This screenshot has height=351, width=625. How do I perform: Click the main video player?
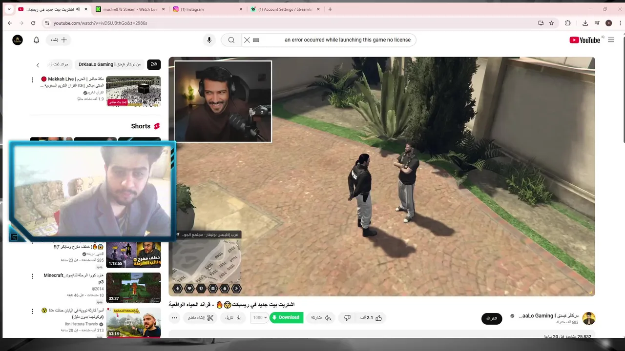point(381,176)
